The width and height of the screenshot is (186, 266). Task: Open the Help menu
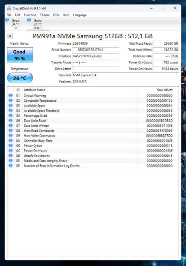click(66, 15)
